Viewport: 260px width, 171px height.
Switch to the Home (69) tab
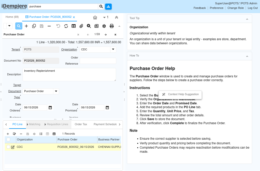tap(12, 17)
